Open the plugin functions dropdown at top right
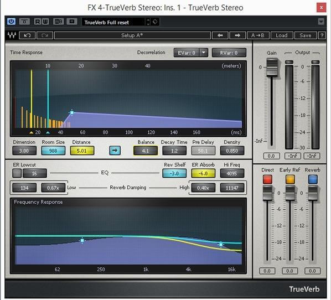 click(321, 22)
